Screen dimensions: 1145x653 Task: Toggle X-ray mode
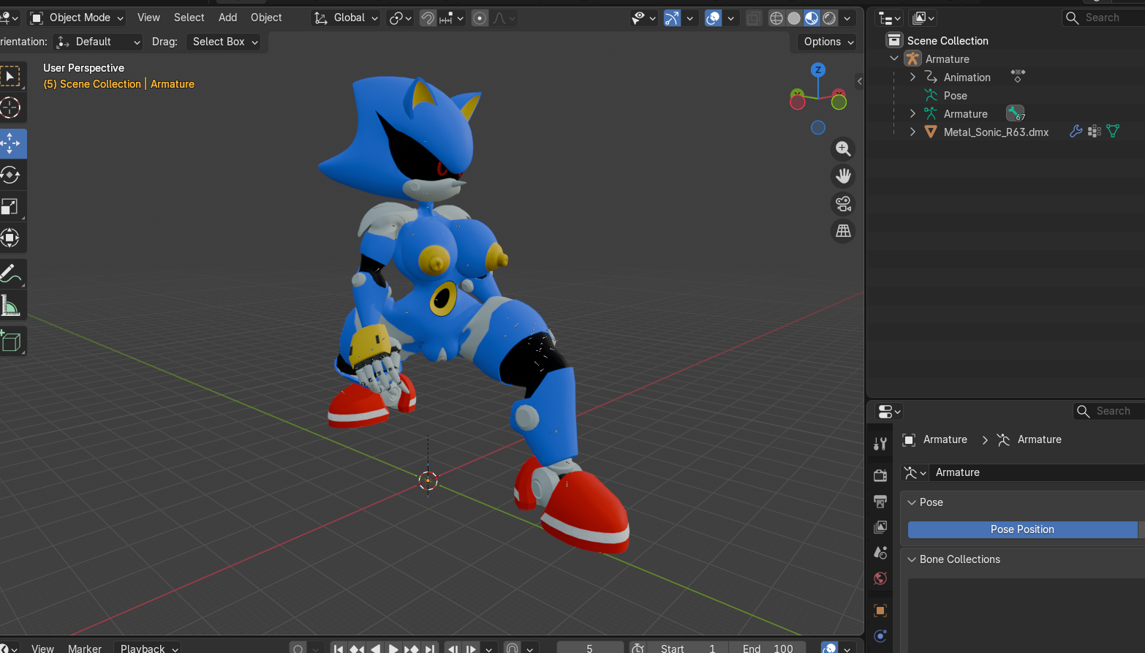[753, 18]
